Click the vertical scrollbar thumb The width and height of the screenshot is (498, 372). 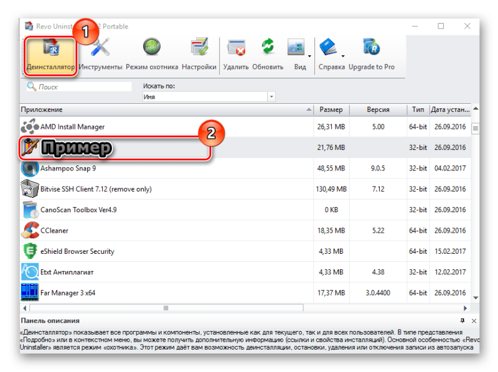point(476,128)
